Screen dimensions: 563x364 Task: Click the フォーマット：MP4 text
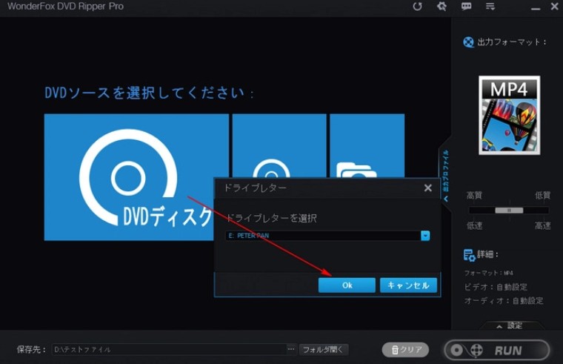[x=489, y=273]
